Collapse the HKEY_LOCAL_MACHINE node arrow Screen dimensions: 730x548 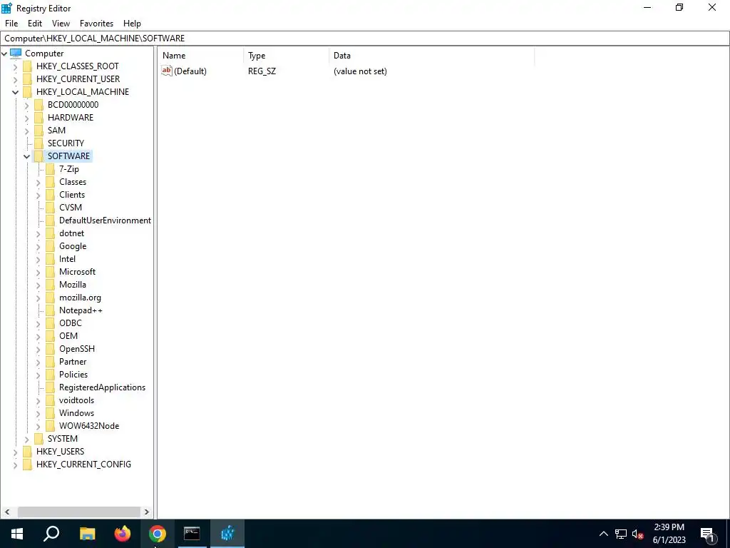(x=16, y=92)
